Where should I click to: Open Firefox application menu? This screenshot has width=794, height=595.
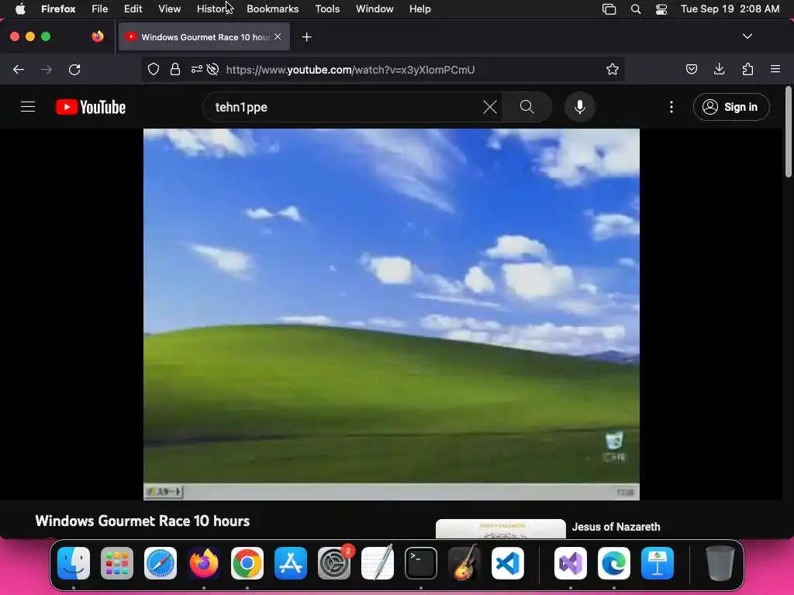[x=775, y=69]
